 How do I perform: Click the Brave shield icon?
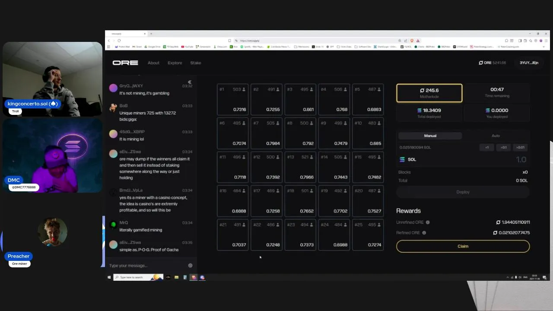click(412, 41)
